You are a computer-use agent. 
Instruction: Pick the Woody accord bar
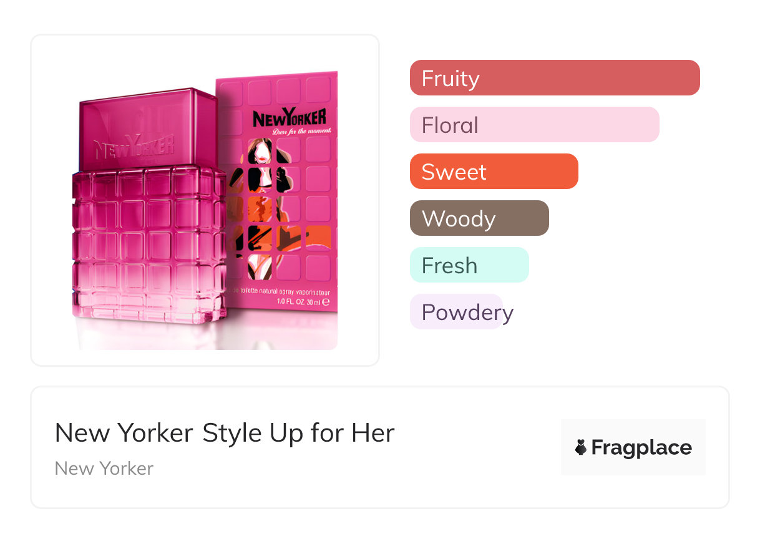(479, 218)
